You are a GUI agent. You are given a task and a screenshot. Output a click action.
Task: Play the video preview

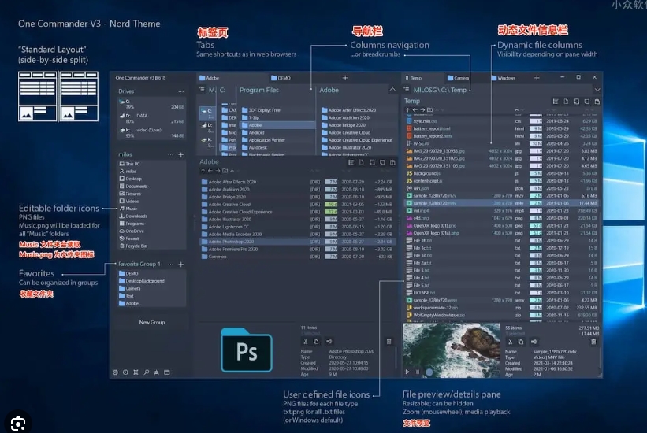tap(407, 372)
